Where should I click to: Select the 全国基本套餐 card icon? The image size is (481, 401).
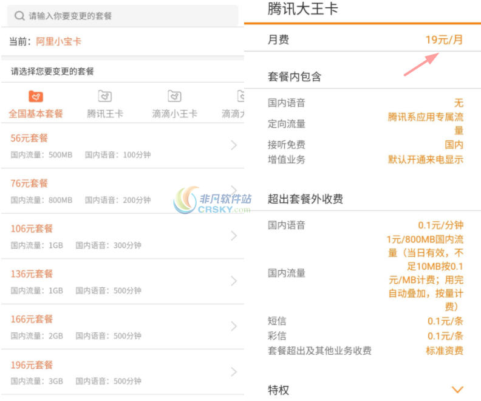click(36, 97)
